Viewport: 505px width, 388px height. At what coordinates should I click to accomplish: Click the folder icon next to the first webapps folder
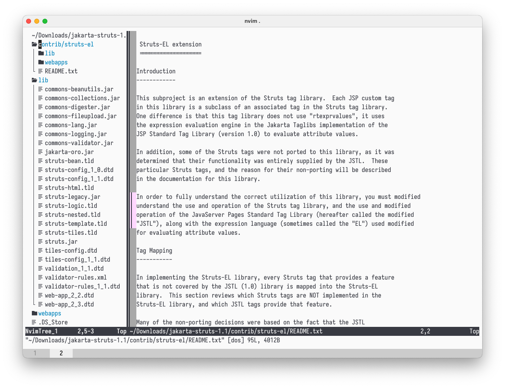(x=41, y=62)
